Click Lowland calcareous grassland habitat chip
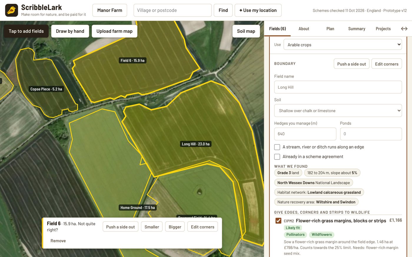The image size is (412, 257). tap(319, 192)
